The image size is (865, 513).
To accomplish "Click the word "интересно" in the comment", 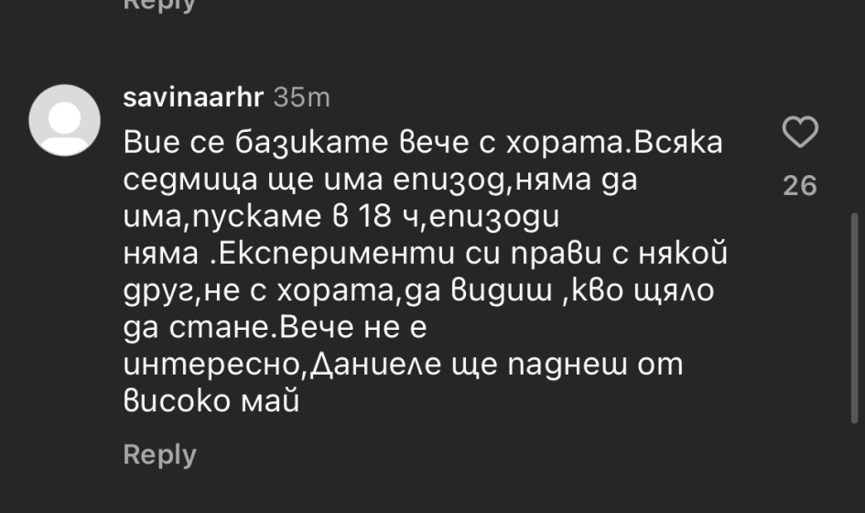I will click(212, 364).
